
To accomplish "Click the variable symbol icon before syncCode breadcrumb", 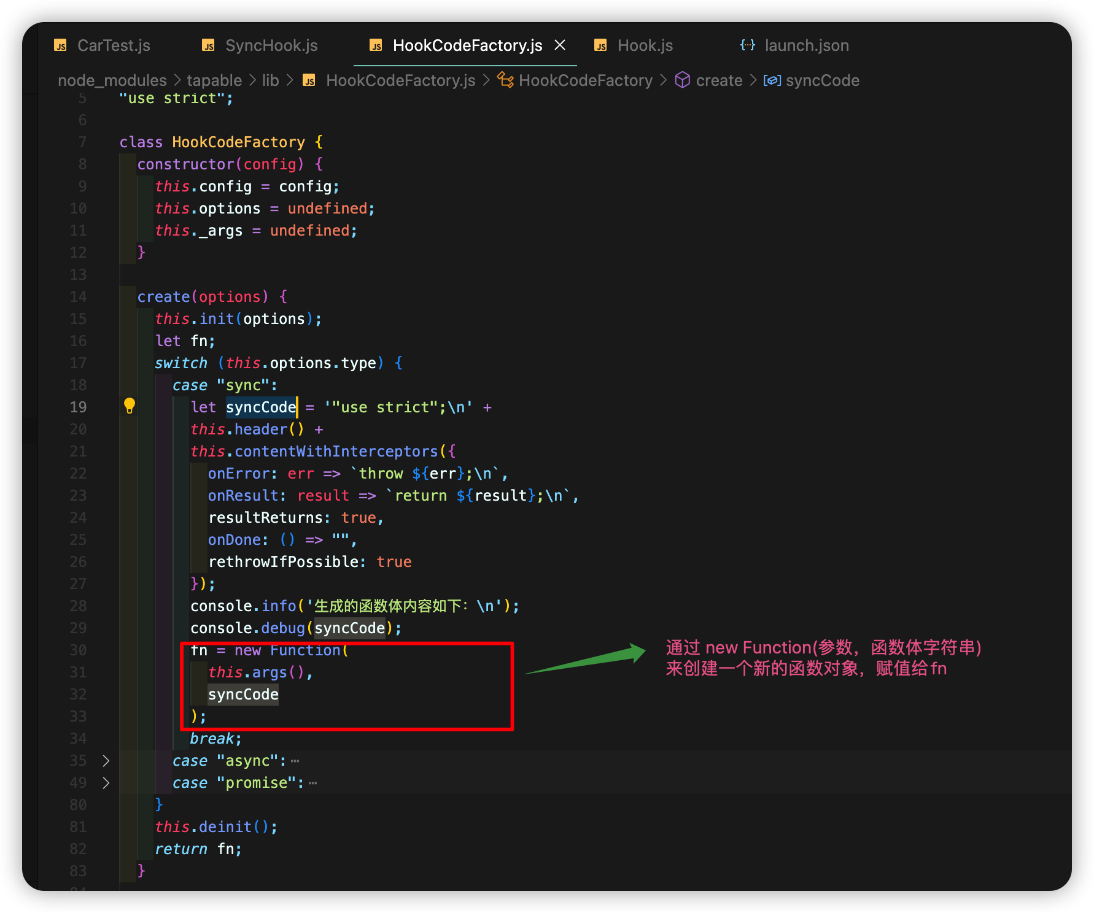I will 772,80.
